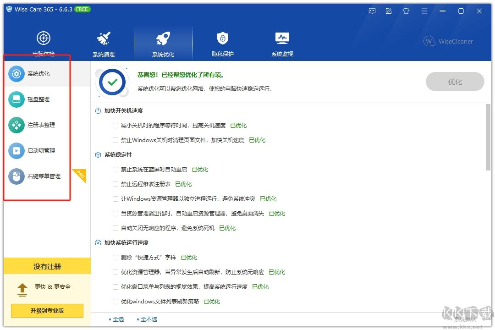The image size is (495, 330).
Task: Toggle checkbox 自动关闭无响应的程序
Action: [115, 228]
